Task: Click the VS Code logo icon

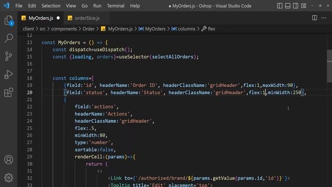Action: (x=6, y=6)
